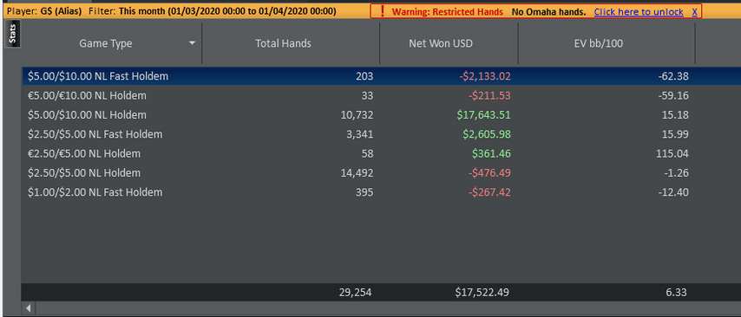Click the horizontal scrollbar track

click(x=388, y=308)
